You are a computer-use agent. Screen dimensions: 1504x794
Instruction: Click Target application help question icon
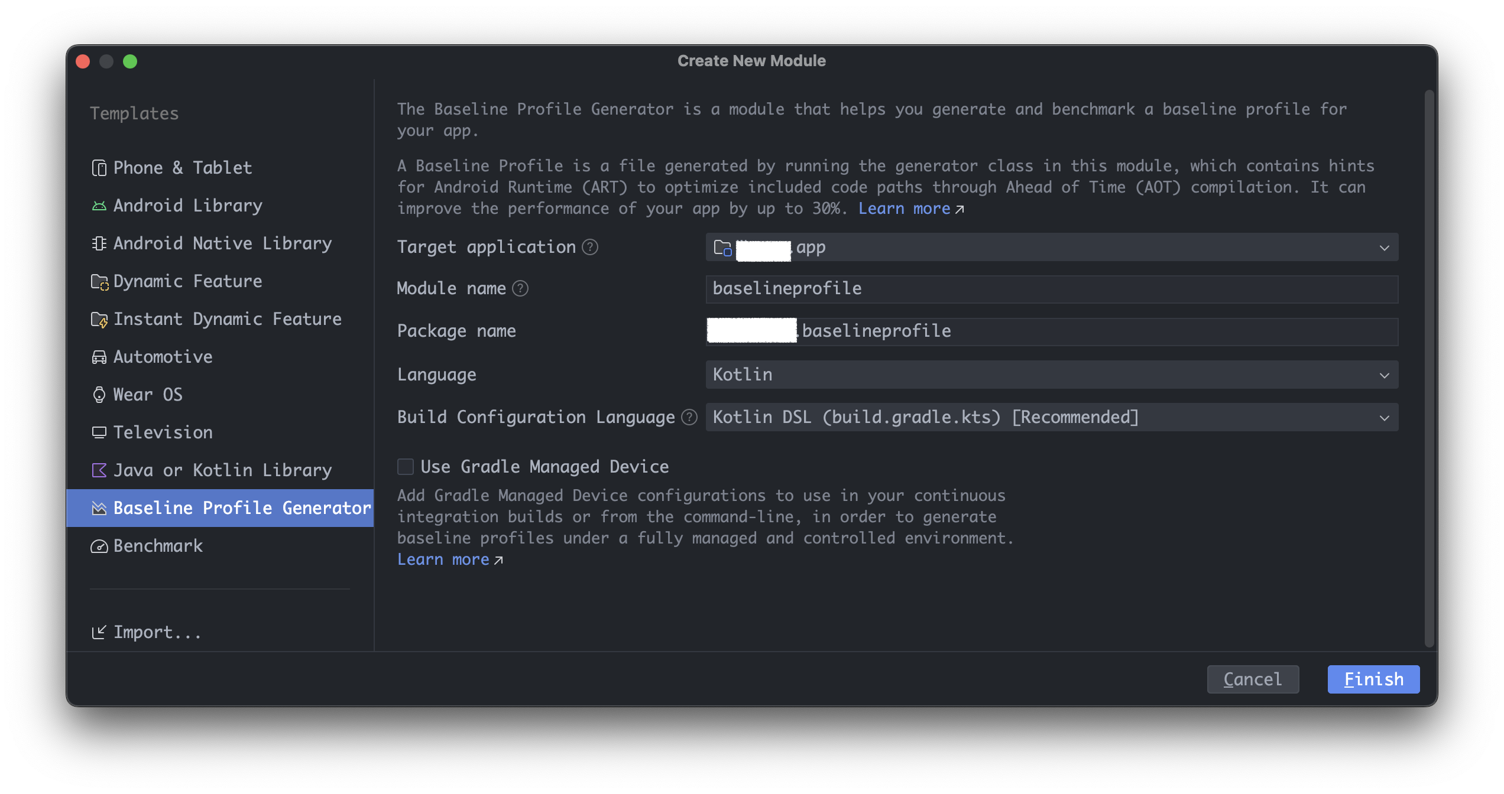[x=589, y=247]
